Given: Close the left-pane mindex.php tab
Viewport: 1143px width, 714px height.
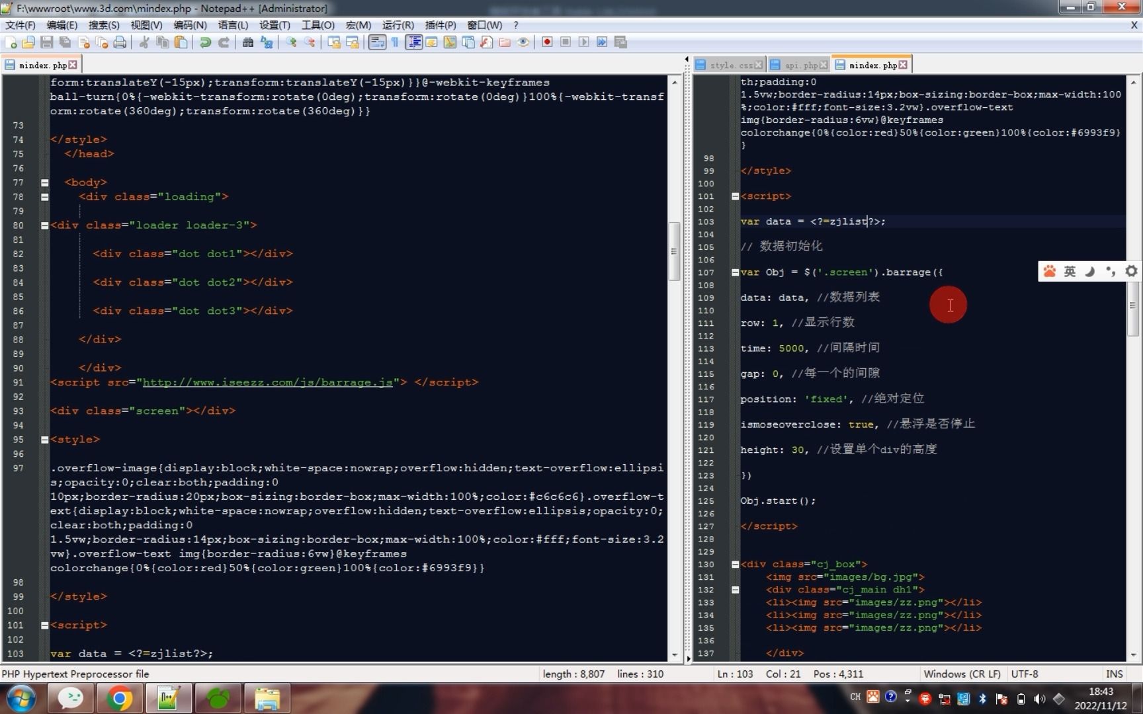Looking at the screenshot, I should coord(73,65).
